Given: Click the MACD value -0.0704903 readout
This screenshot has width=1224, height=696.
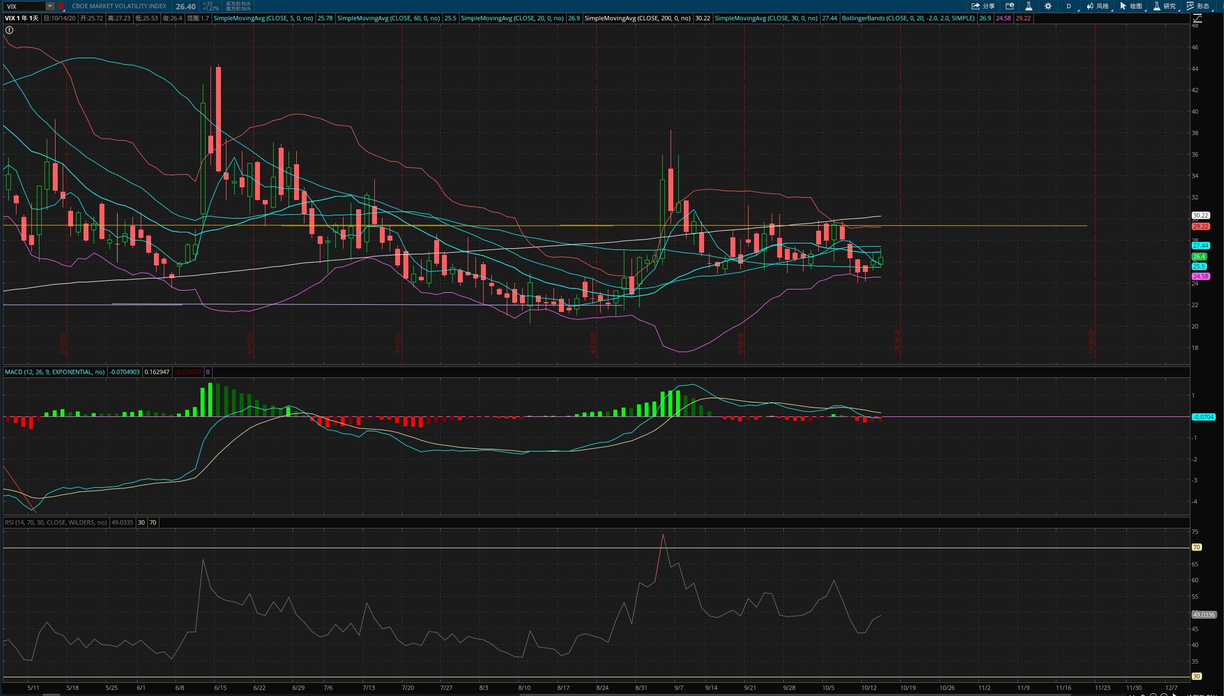Looking at the screenshot, I should click(125, 372).
